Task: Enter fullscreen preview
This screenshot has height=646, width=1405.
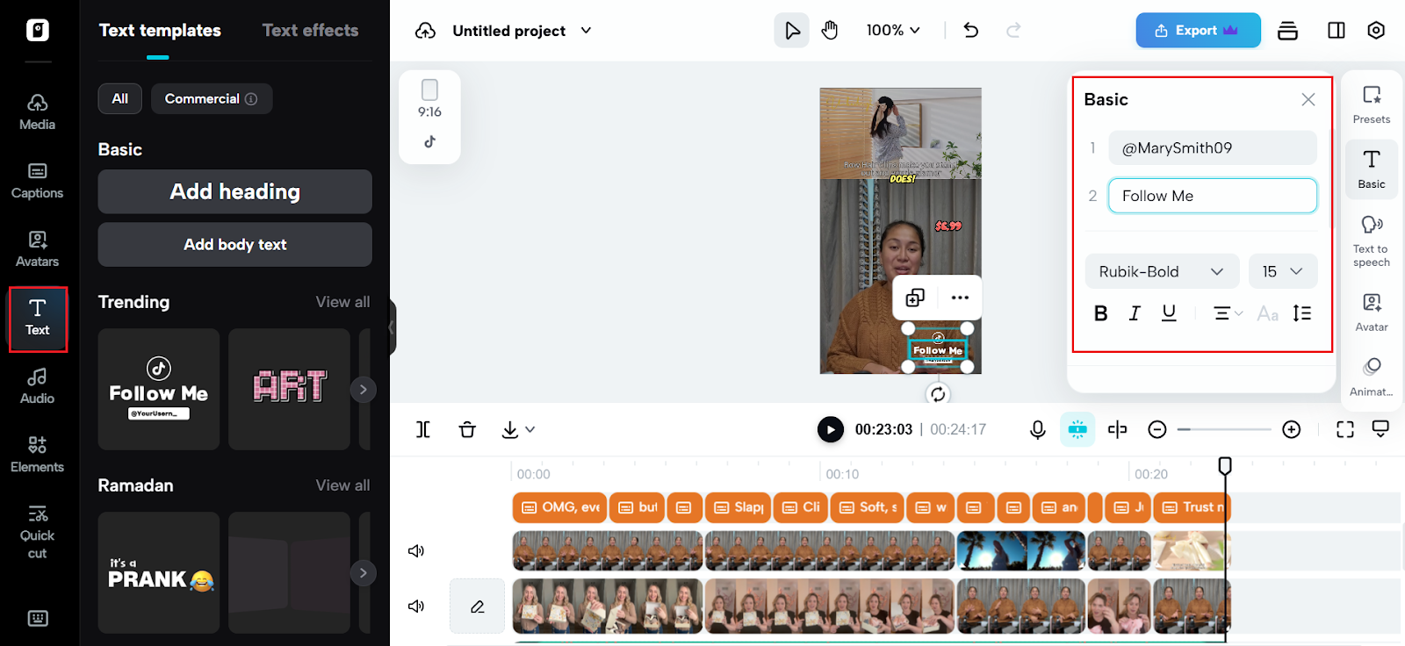Action: 1345,429
